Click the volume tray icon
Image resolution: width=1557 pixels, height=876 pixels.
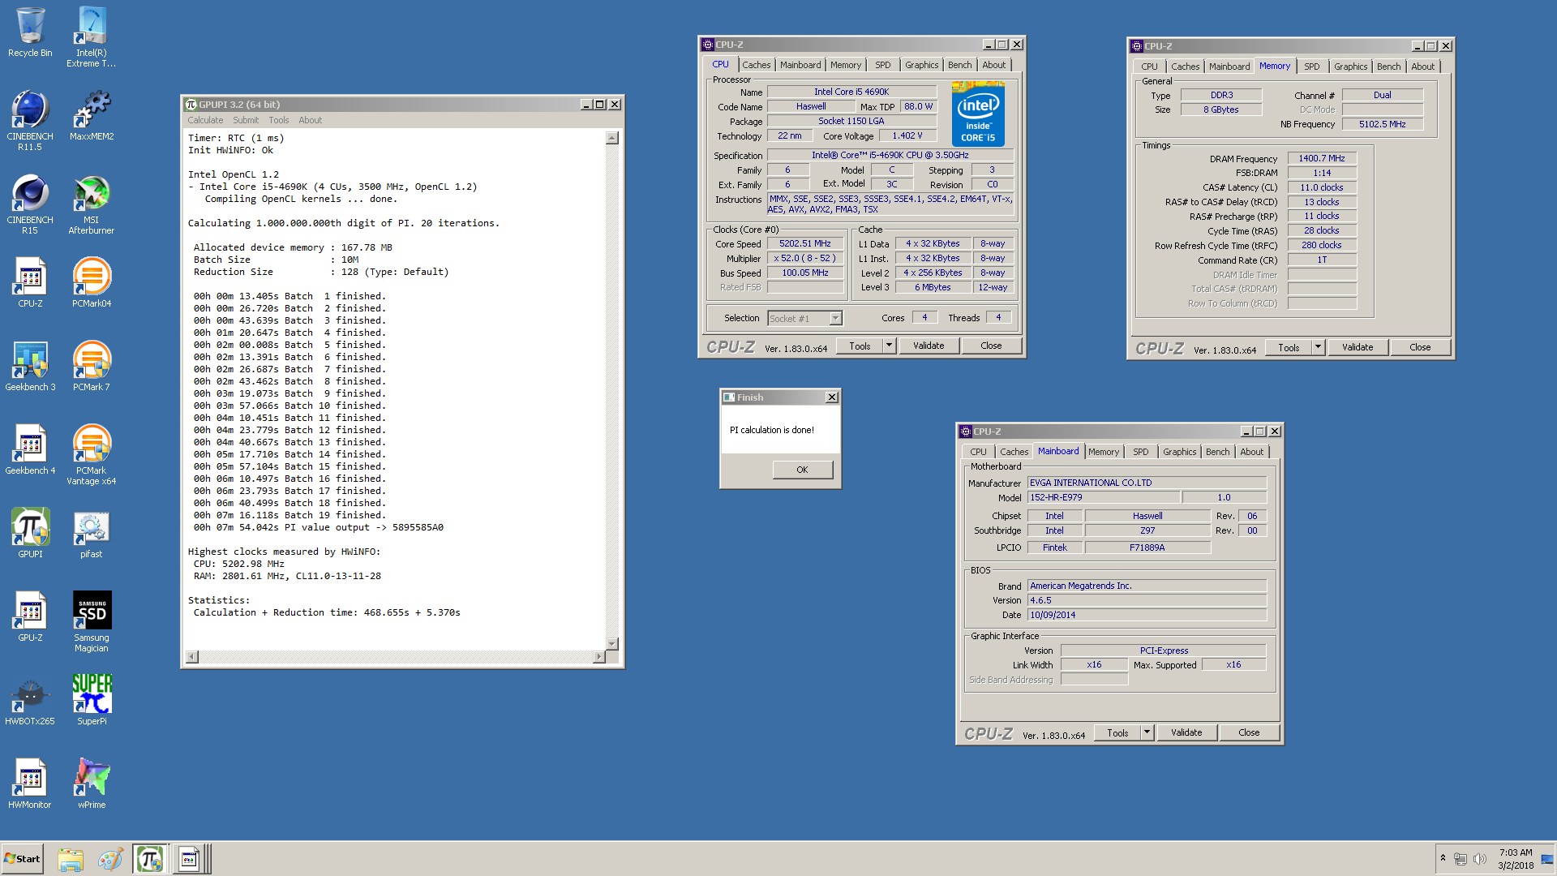(x=1479, y=859)
